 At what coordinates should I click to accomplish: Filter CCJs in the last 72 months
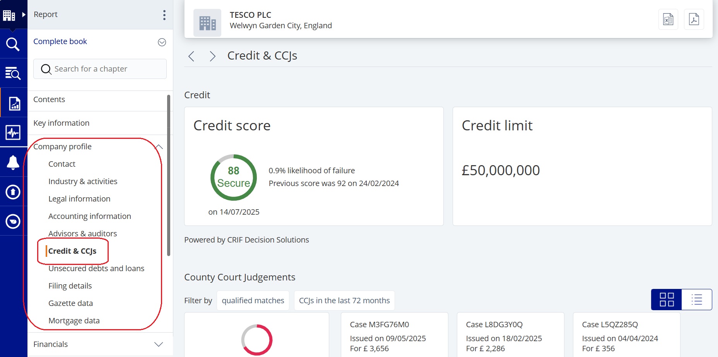click(344, 301)
